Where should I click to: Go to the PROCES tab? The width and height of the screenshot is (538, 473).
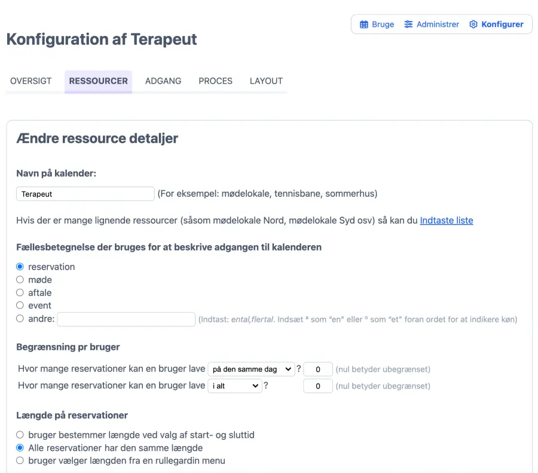click(215, 81)
